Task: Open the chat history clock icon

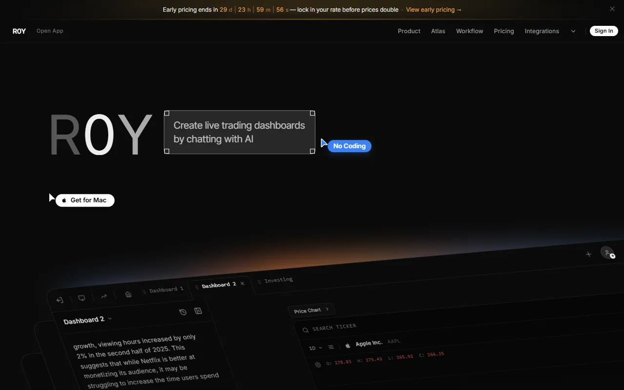Action: point(183,312)
